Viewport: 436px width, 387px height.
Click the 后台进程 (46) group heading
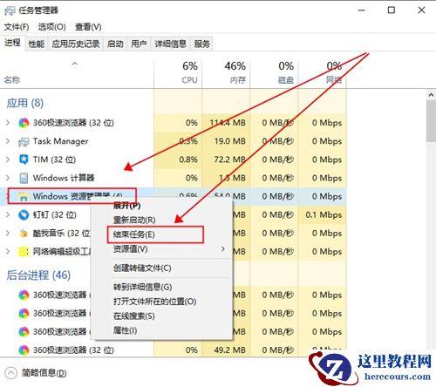click(x=38, y=275)
